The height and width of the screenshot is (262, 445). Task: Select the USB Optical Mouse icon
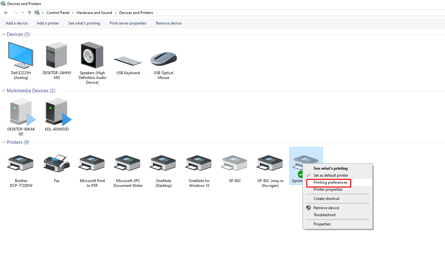pos(163,59)
